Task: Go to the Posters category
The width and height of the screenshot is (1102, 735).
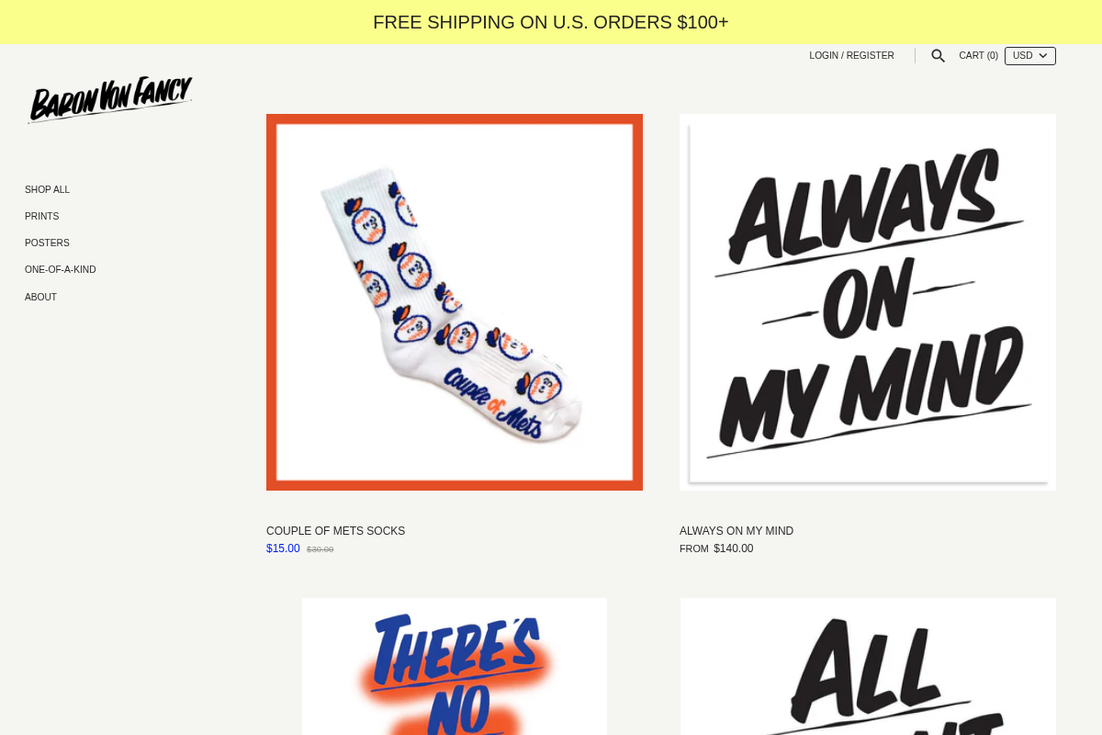Action: (47, 243)
